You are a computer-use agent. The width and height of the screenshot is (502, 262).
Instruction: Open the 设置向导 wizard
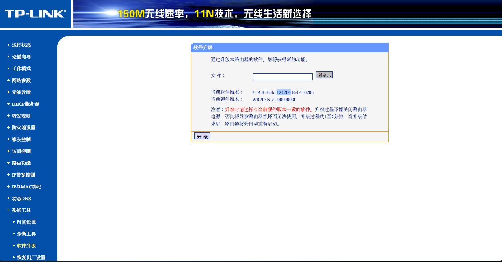[22, 57]
